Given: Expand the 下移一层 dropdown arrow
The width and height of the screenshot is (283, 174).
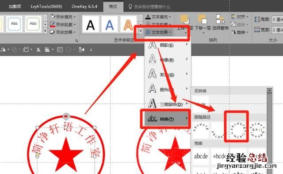Looking at the screenshot, I should pos(203,33).
